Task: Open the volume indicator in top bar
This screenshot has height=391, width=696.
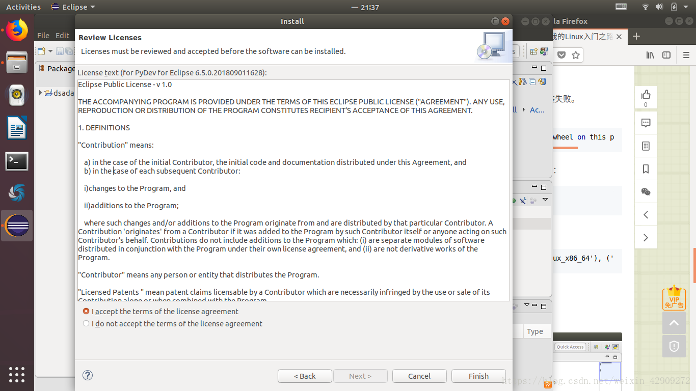Action: coord(659,7)
